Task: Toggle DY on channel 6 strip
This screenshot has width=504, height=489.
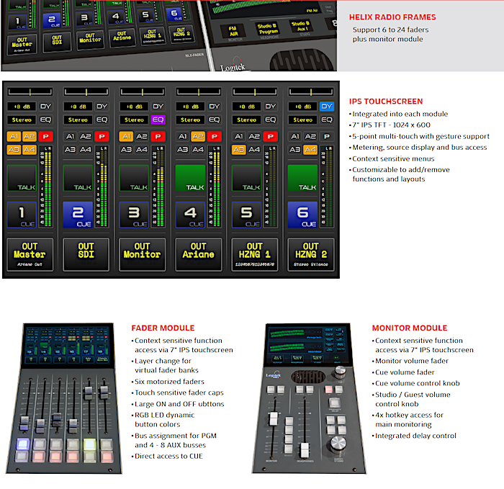Action: [x=327, y=107]
